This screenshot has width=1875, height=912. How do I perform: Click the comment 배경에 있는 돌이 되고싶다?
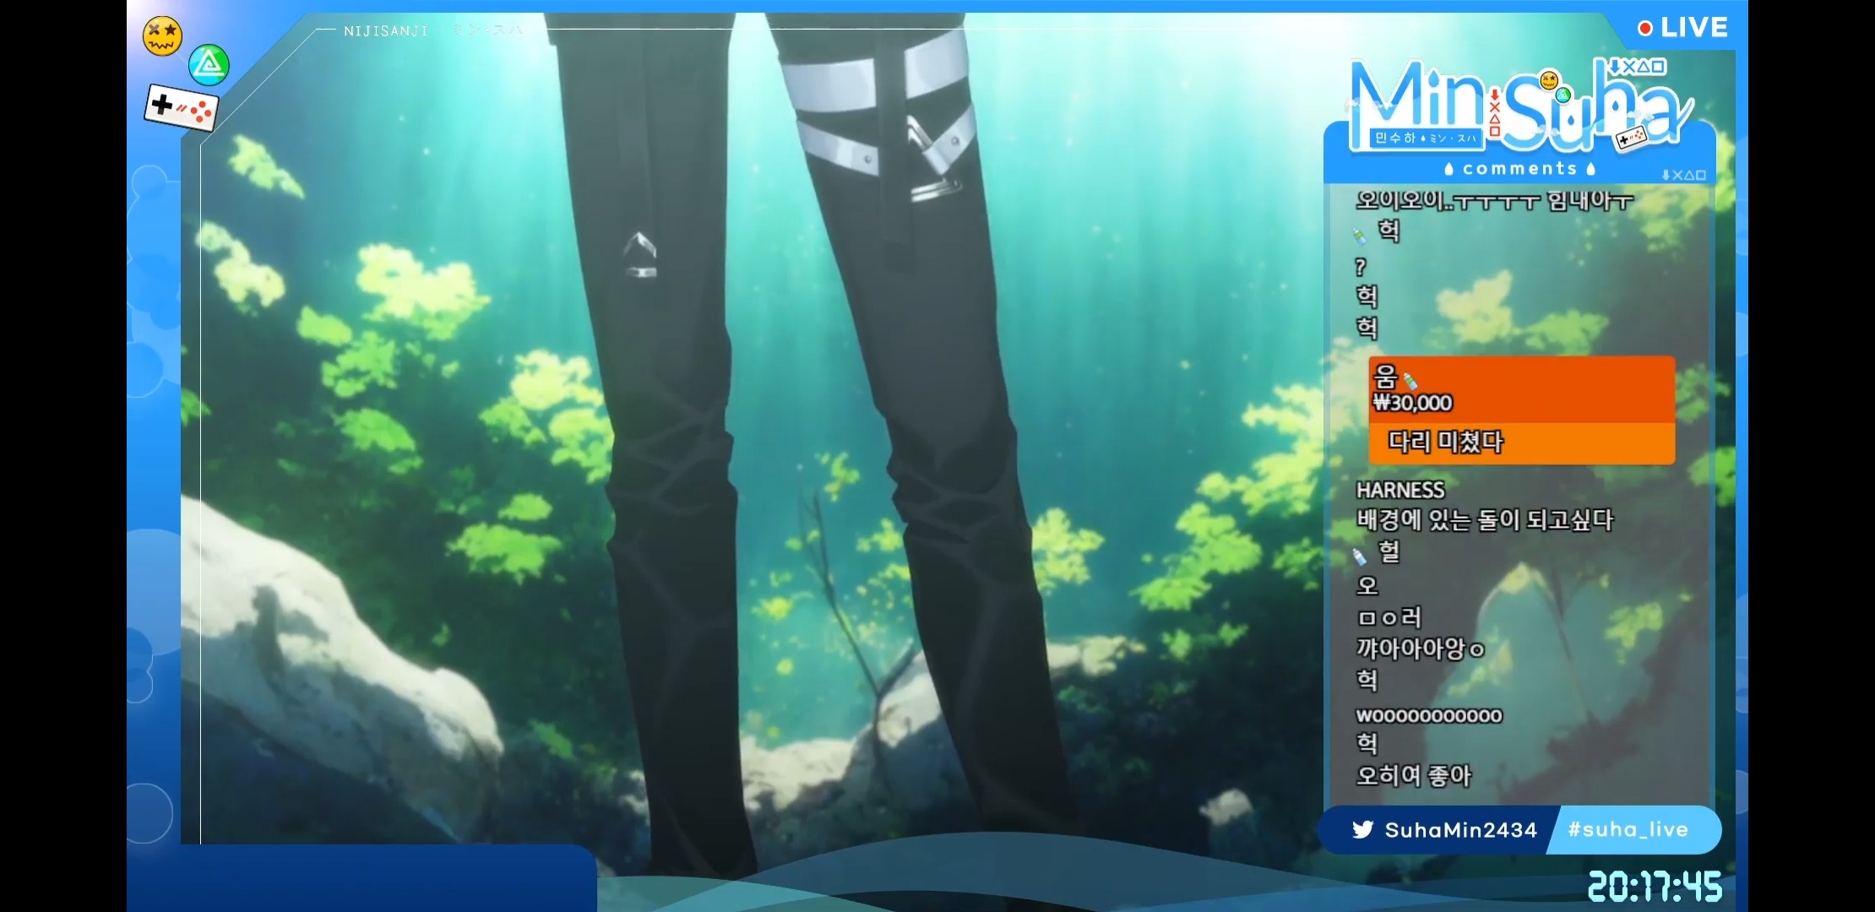(1485, 519)
